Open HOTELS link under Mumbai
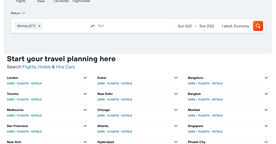The height and width of the screenshot is (144, 276). (x=217, y=115)
